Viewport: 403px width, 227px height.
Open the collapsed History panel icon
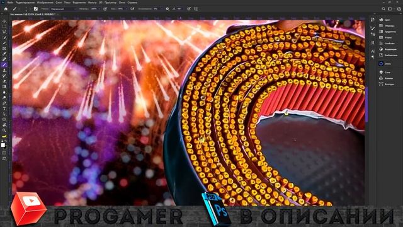tap(373, 20)
